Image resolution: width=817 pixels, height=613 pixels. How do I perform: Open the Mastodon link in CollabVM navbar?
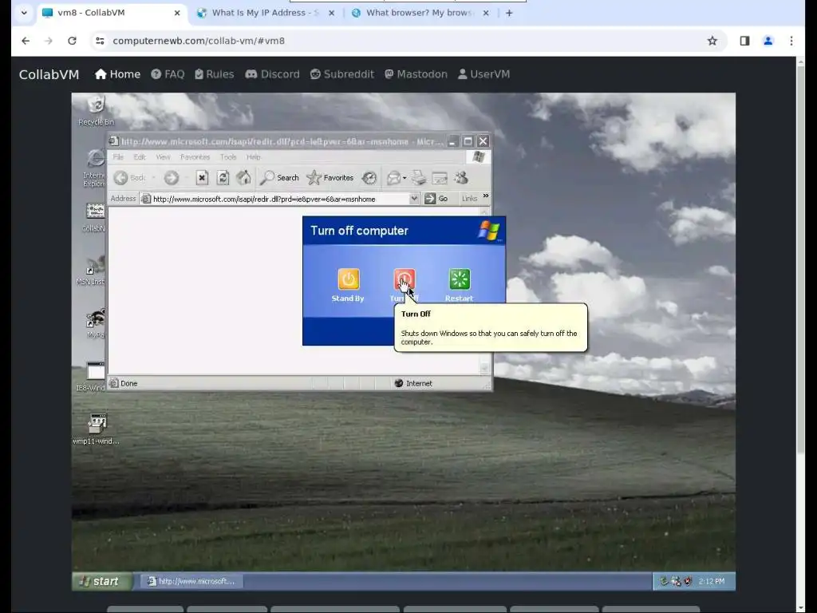coord(416,74)
